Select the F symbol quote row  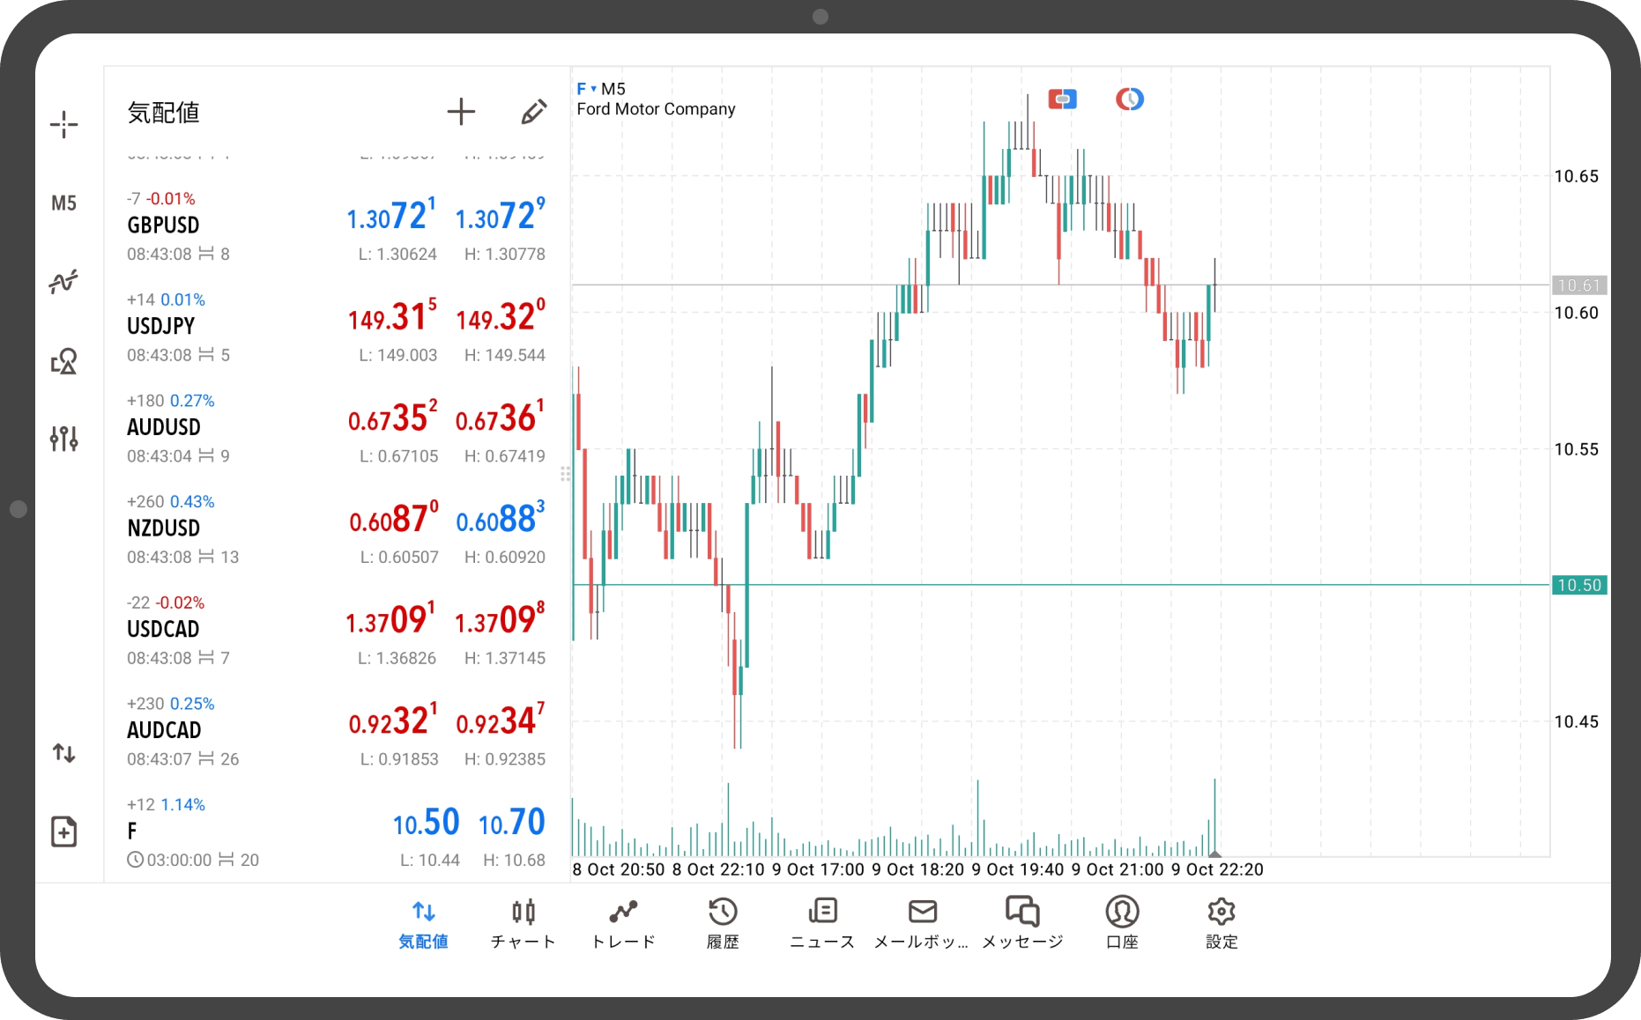[x=336, y=832]
